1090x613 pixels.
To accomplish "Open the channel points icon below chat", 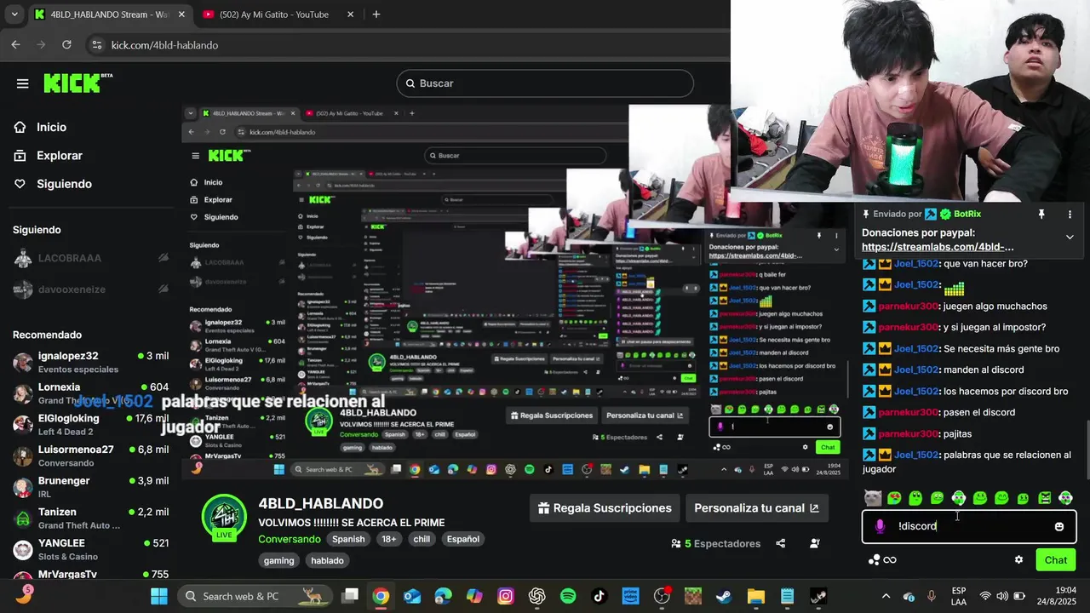I will point(882,559).
